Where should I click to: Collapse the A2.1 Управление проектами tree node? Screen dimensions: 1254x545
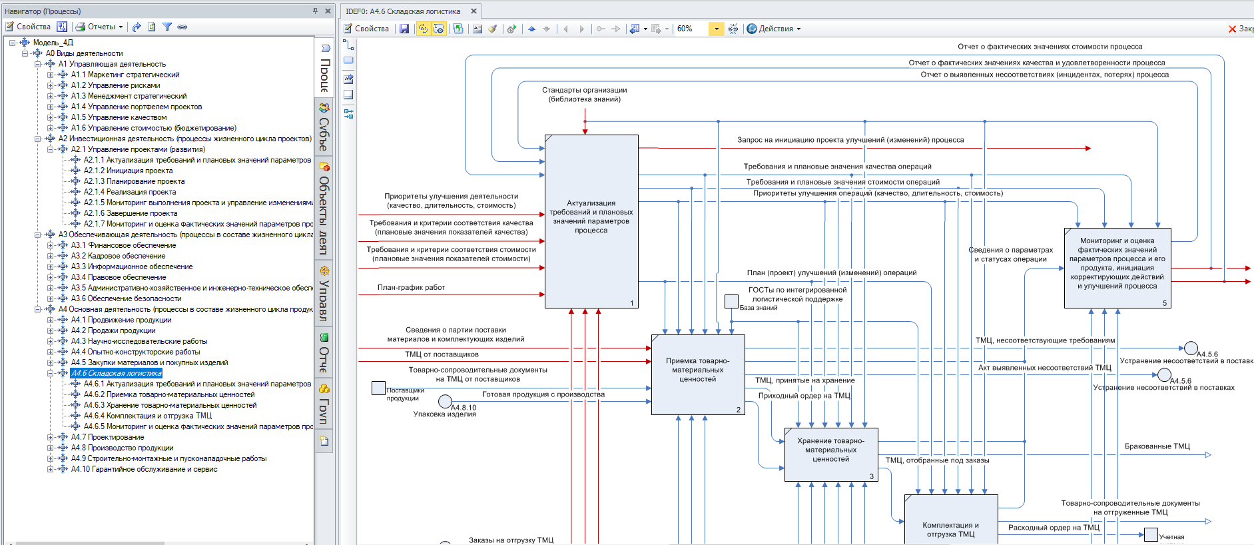coord(51,149)
